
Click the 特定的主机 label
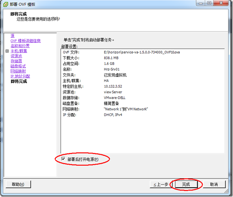pyautogui.click(x=73, y=86)
